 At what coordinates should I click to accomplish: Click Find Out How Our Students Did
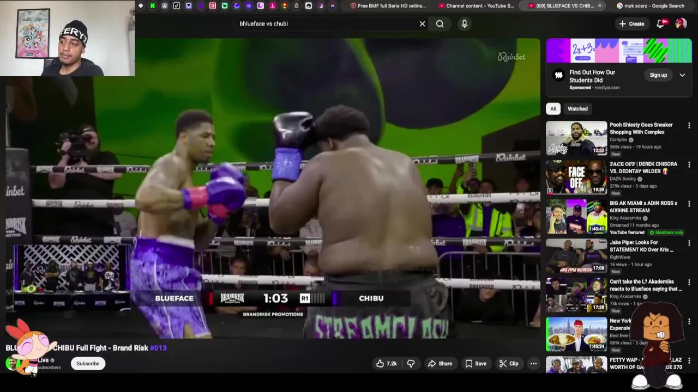(x=592, y=76)
